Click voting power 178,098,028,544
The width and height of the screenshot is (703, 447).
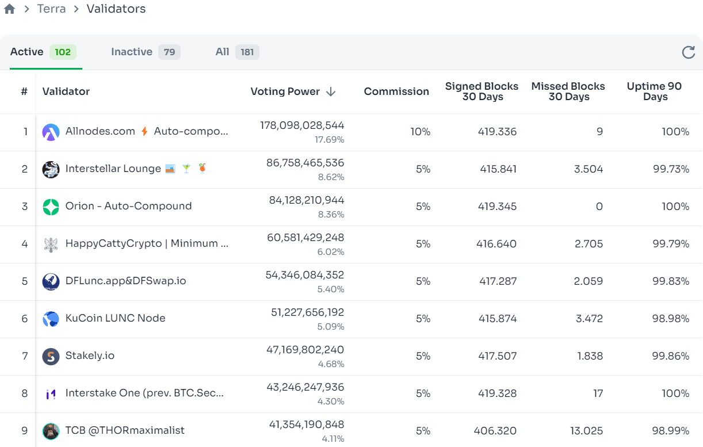(302, 125)
